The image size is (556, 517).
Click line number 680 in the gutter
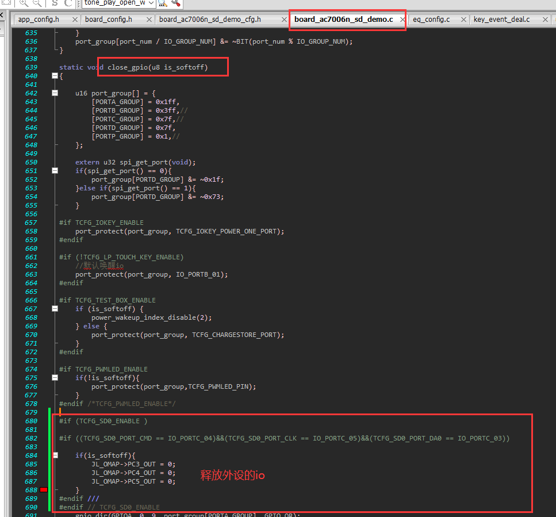click(x=31, y=421)
